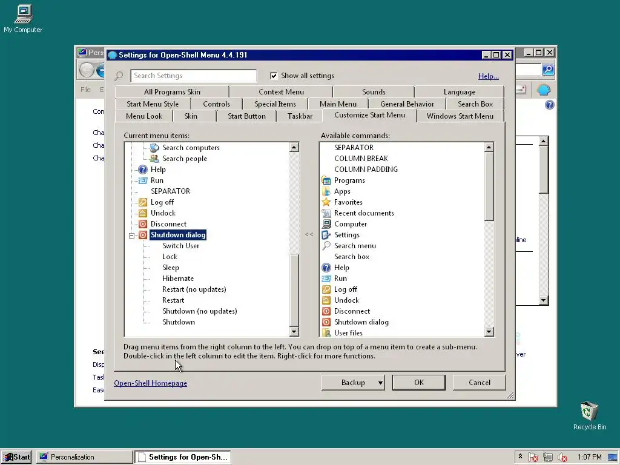The width and height of the screenshot is (620, 465).
Task: Open the Backup dropdown button
Action: point(353,383)
